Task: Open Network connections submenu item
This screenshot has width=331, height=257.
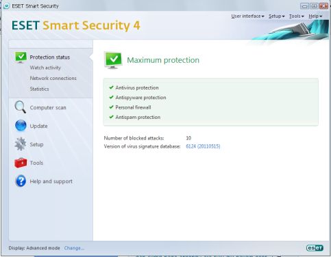Action: pos(53,78)
